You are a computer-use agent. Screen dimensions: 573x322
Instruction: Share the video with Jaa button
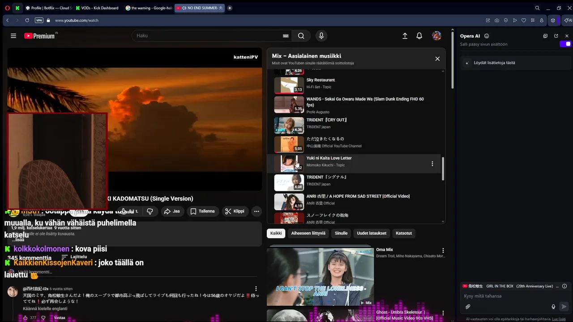pos(172,211)
